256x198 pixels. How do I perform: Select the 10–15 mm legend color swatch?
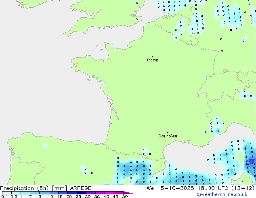pos(54,193)
